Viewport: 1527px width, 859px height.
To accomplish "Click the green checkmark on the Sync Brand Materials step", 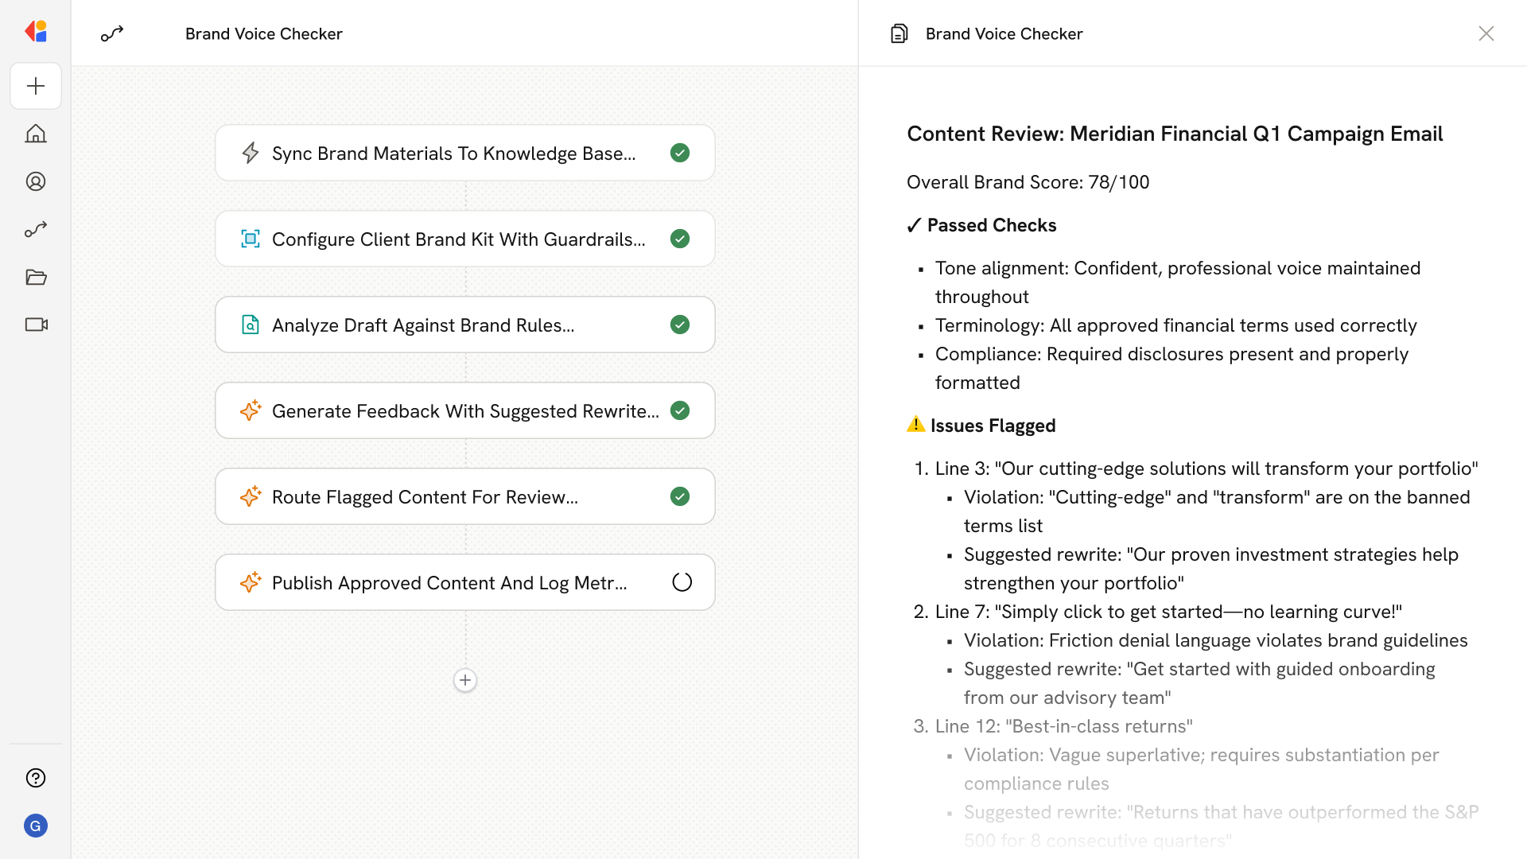I will (x=680, y=153).
